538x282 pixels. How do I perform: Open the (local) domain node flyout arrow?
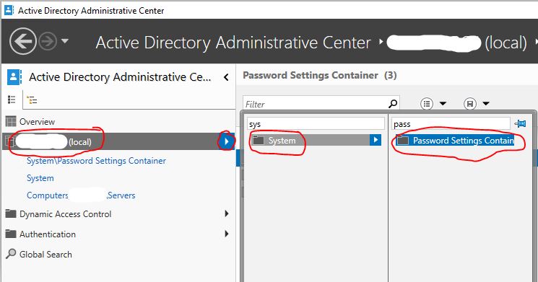pyautogui.click(x=226, y=141)
